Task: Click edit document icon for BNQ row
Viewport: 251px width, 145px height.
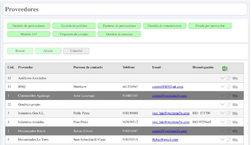Action: (229, 87)
